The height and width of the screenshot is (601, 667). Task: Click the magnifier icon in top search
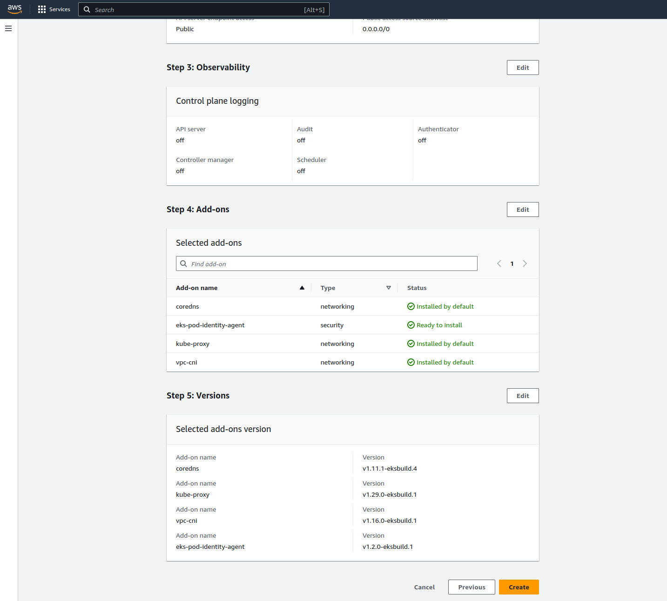click(87, 9)
